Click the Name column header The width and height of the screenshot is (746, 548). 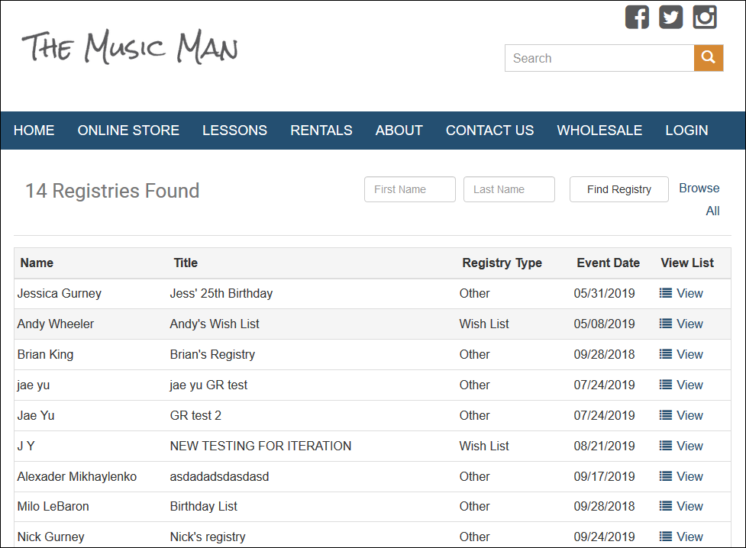click(37, 263)
